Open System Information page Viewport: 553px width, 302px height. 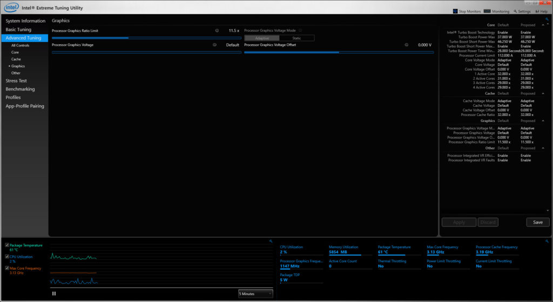click(x=25, y=21)
